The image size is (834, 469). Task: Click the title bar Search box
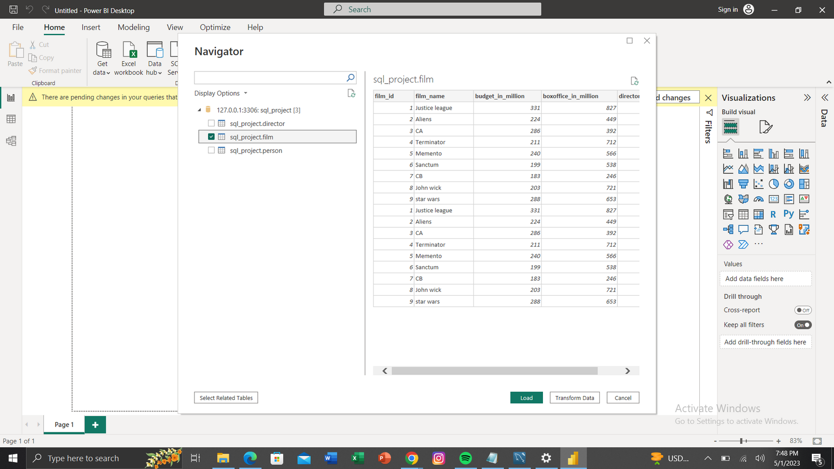tap(432, 9)
